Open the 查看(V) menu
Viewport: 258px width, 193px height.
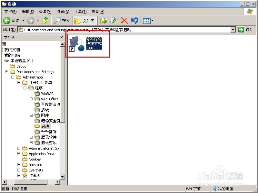45,12
